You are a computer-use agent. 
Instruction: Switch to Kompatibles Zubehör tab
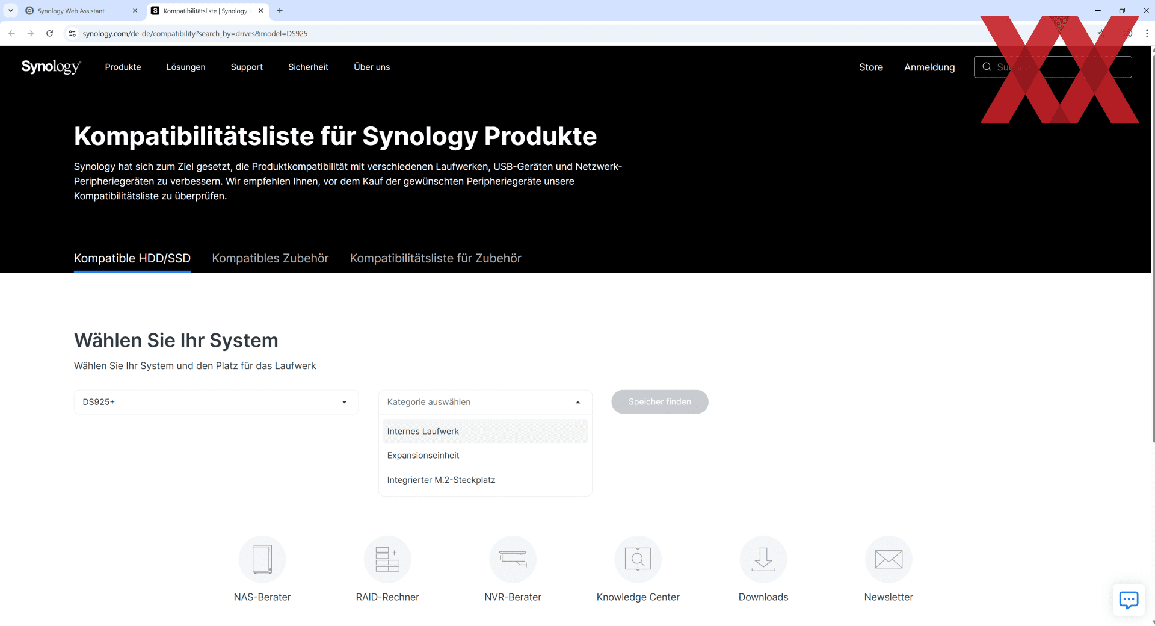pos(270,258)
